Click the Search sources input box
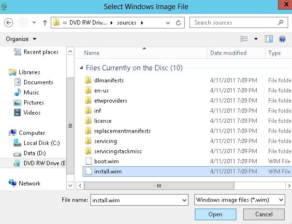The height and width of the screenshot is (224, 292). [232, 23]
